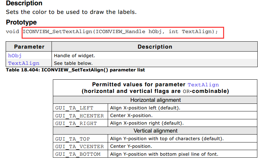Click the hObj parameter link

(15, 56)
